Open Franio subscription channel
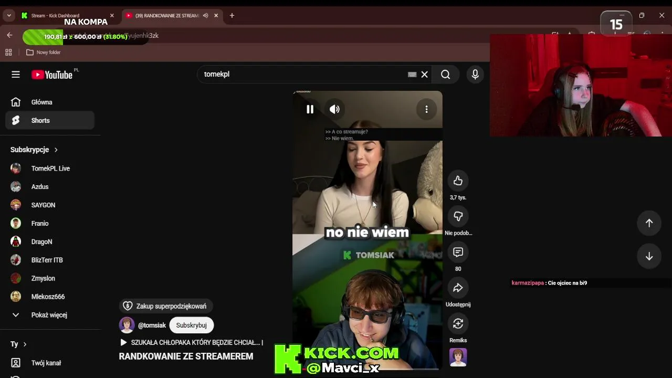672x378 pixels. click(x=50, y=223)
